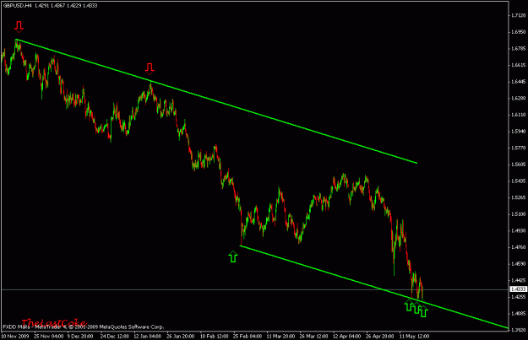Select the upper descending green trendline
The height and width of the screenshot is (340, 528).
(x=216, y=101)
